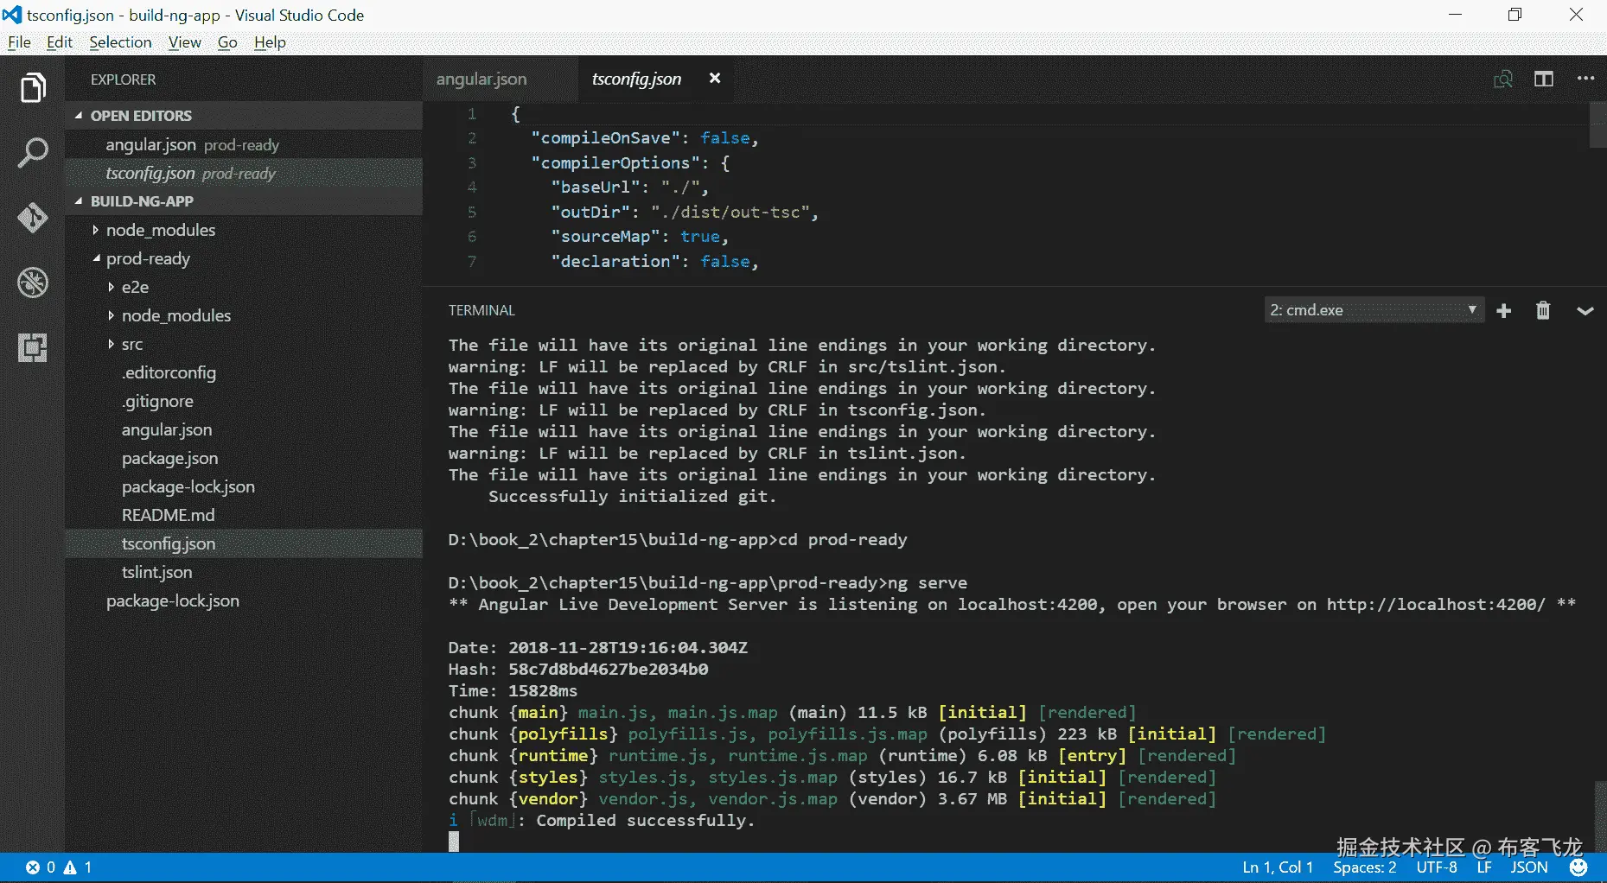Screen dimensions: 1607x883
Task: Click the "sourceMap" line in editor
Action: coord(639,237)
